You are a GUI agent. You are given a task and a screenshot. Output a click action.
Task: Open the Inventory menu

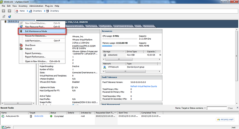pyautogui.click(x=23, y=6)
